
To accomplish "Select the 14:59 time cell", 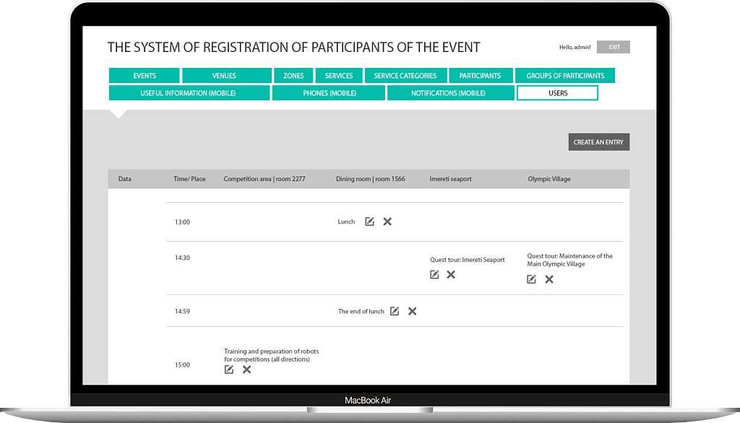I will coord(182,311).
